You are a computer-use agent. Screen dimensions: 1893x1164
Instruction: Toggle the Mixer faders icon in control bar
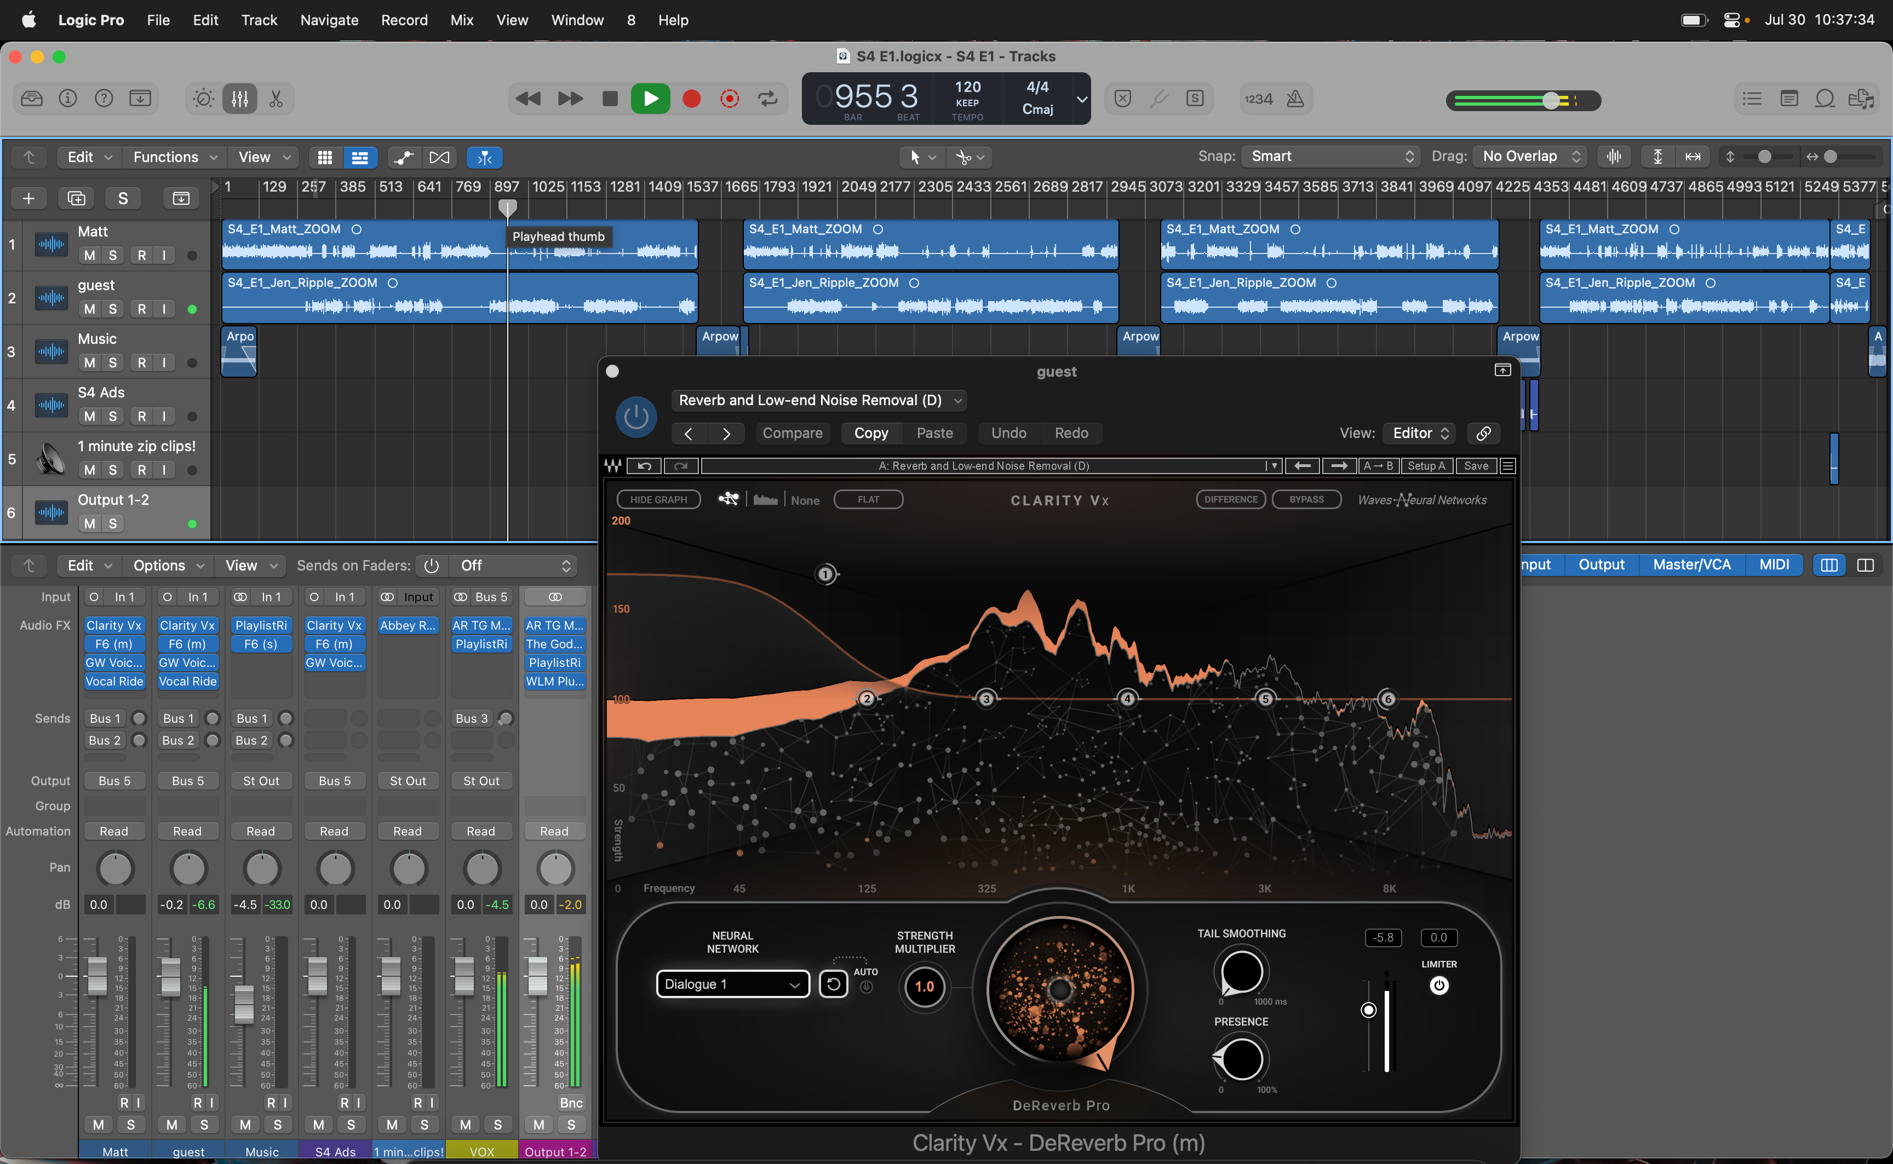[x=240, y=99]
